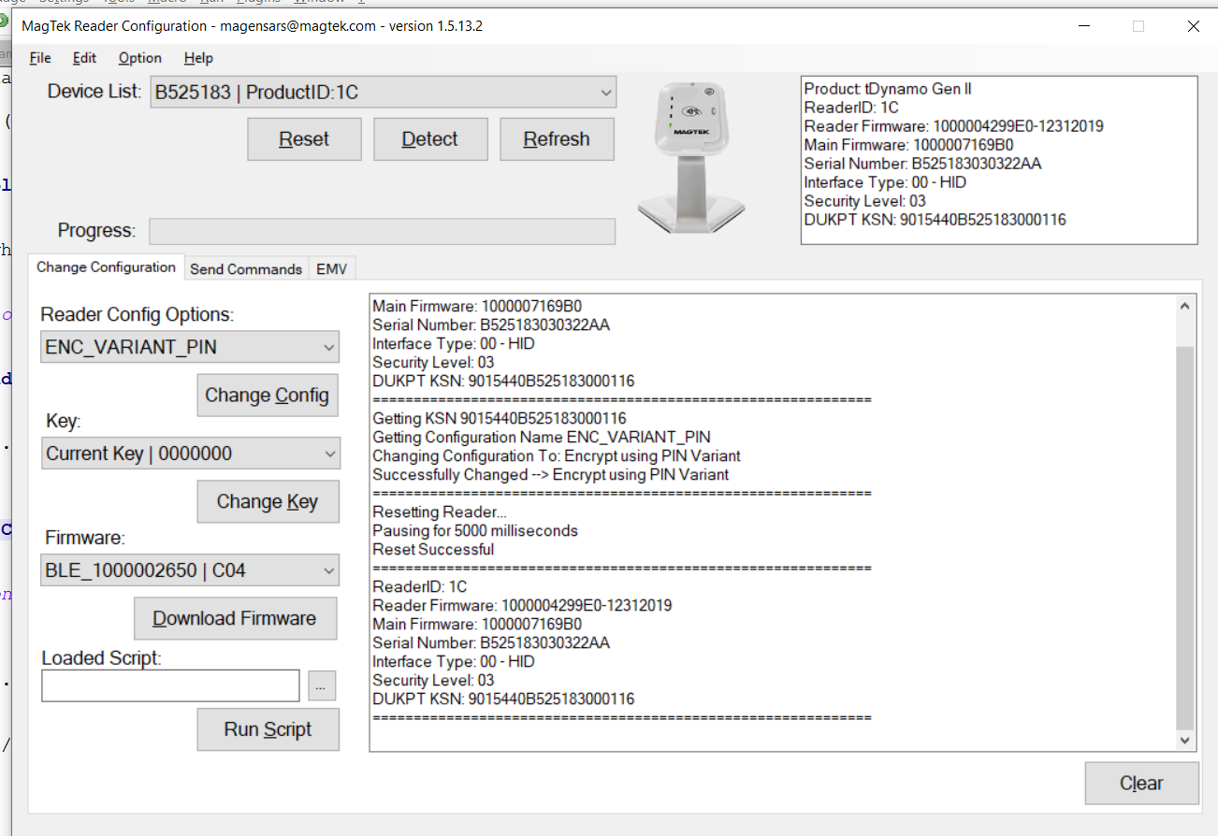Switch to the EMV tab
The height and width of the screenshot is (836, 1218).
(331, 269)
